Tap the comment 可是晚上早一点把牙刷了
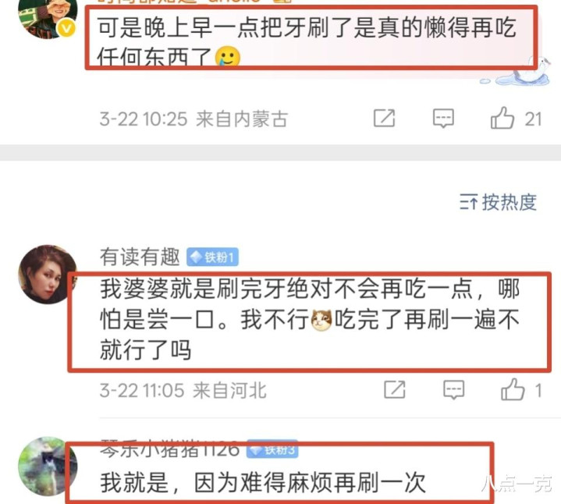The height and width of the screenshot is (504, 561). pyautogui.click(x=307, y=42)
